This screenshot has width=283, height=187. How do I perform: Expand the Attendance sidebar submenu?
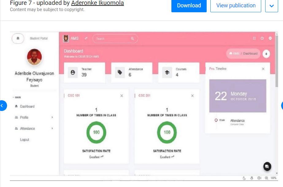(52, 128)
